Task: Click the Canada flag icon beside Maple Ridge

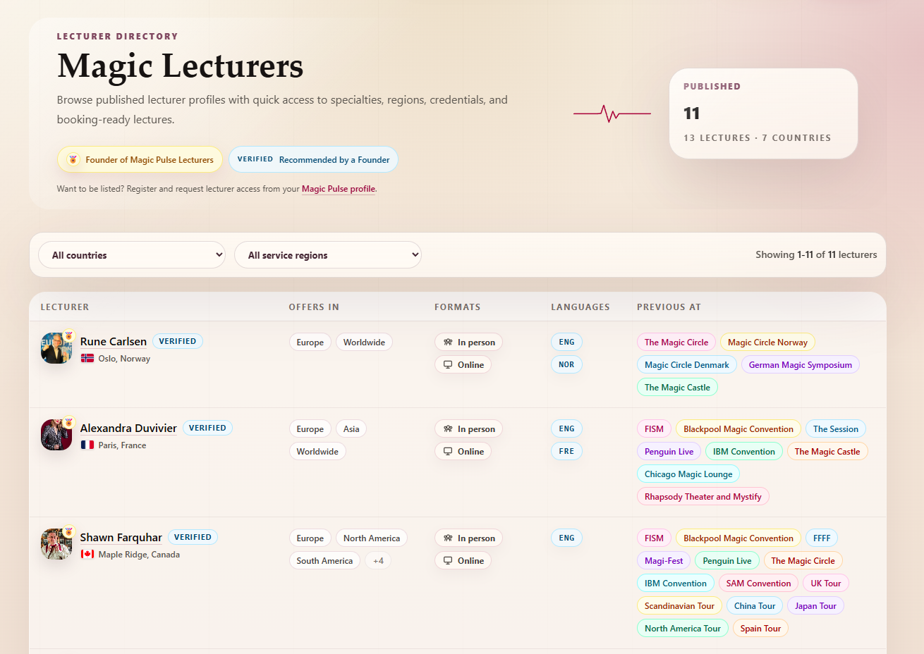Action: [87, 554]
